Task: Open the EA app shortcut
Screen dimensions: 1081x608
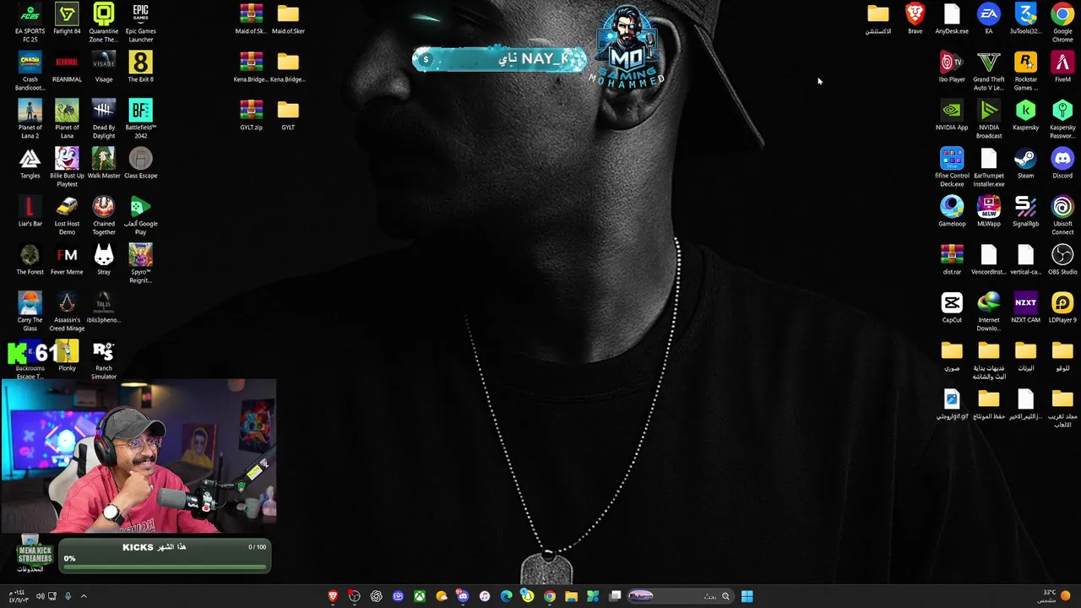Action: coord(989,19)
